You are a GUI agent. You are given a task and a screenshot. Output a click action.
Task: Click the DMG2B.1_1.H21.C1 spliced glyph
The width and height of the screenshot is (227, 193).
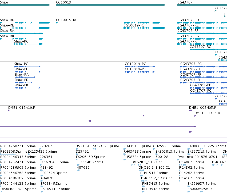[x=136, y=165]
